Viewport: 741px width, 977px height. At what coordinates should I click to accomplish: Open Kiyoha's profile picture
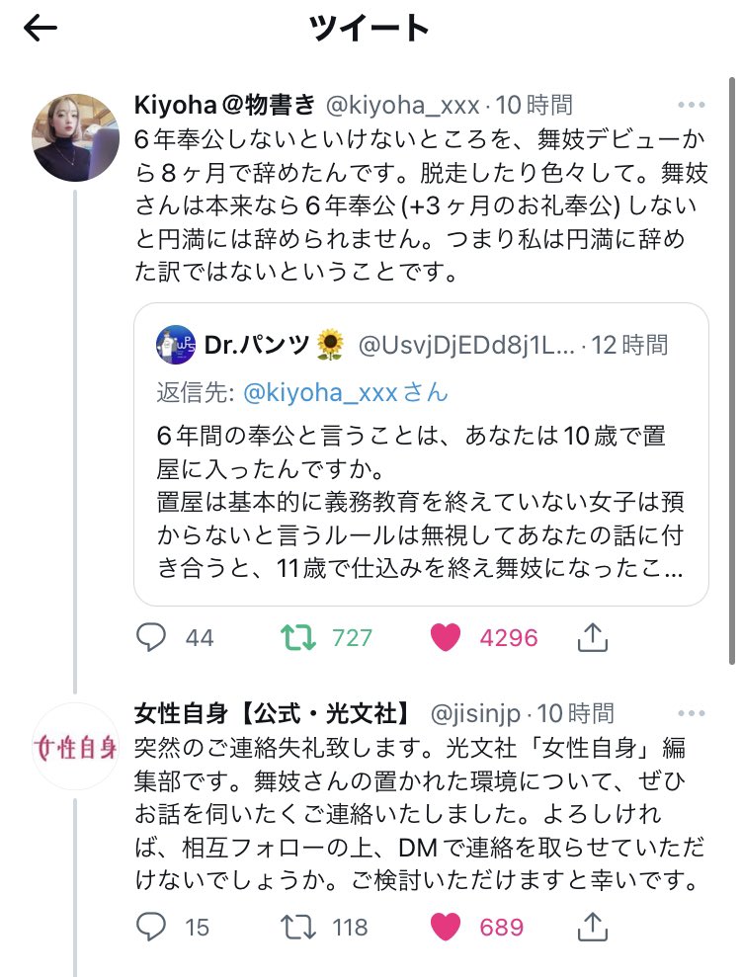pos(76,137)
